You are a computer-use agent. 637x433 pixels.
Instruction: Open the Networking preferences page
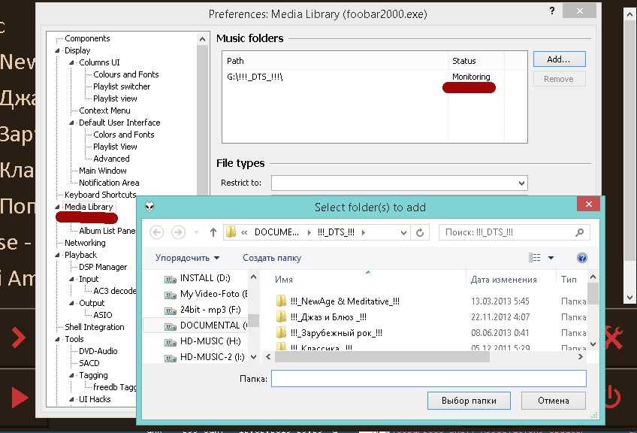click(85, 243)
